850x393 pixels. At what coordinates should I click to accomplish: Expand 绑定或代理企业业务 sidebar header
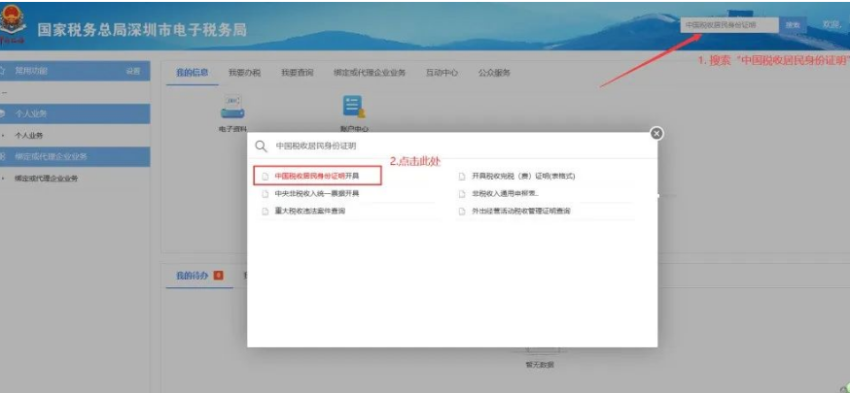pyautogui.click(x=75, y=157)
